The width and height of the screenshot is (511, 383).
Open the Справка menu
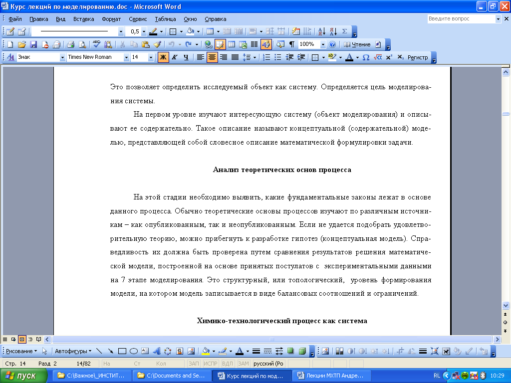pos(216,19)
